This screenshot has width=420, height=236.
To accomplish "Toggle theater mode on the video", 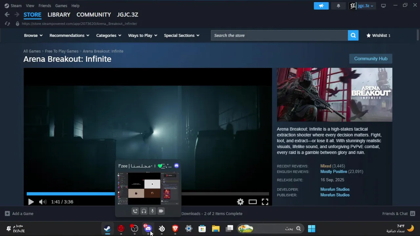I will [253, 202].
